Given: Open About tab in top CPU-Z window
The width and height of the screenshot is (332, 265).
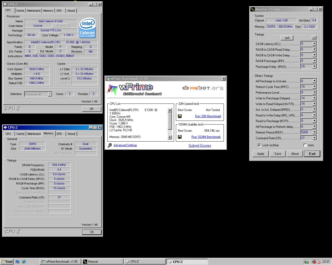Looking at the screenshot, I should click(71, 11).
